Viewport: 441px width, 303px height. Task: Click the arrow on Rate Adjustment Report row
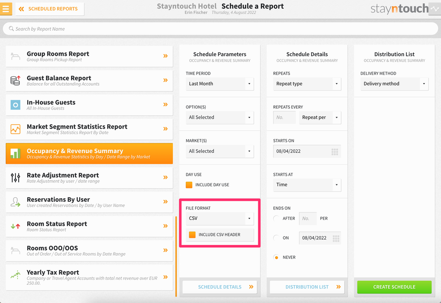coord(166,177)
